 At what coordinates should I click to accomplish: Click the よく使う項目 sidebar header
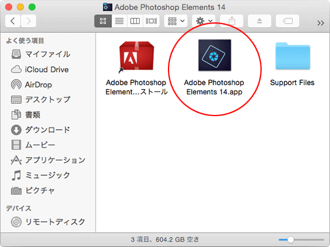tap(25, 41)
